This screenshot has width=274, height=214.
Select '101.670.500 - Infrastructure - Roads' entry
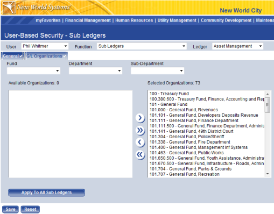point(206,163)
